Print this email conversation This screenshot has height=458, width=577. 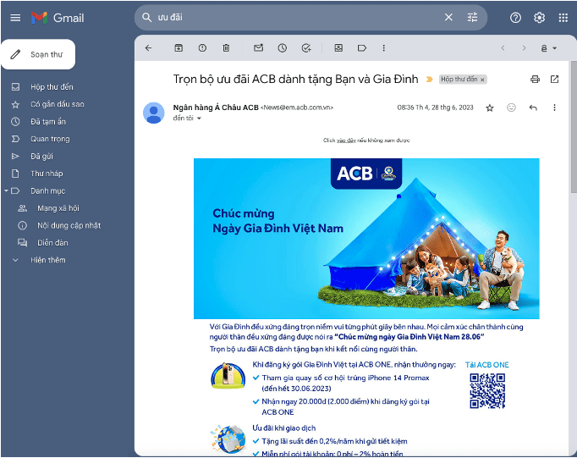coord(535,80)
